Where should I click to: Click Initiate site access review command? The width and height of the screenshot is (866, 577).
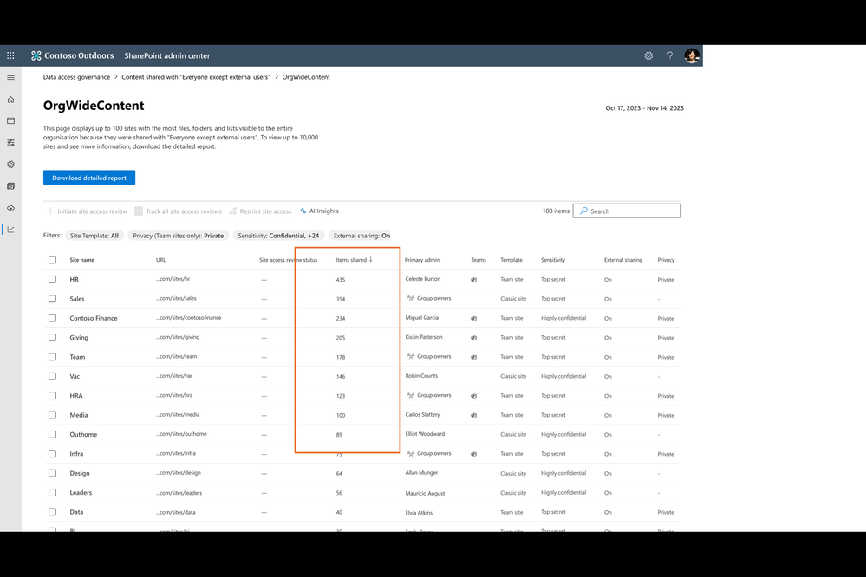coord(88,211)
